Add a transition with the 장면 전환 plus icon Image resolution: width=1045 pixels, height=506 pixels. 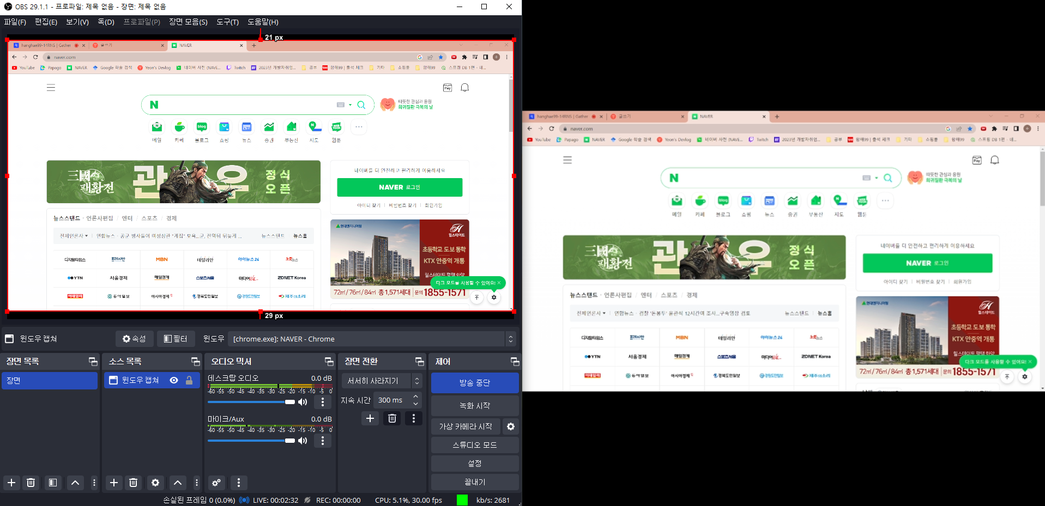(370, 418)
